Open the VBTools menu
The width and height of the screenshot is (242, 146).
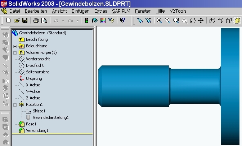coord(178,11)
